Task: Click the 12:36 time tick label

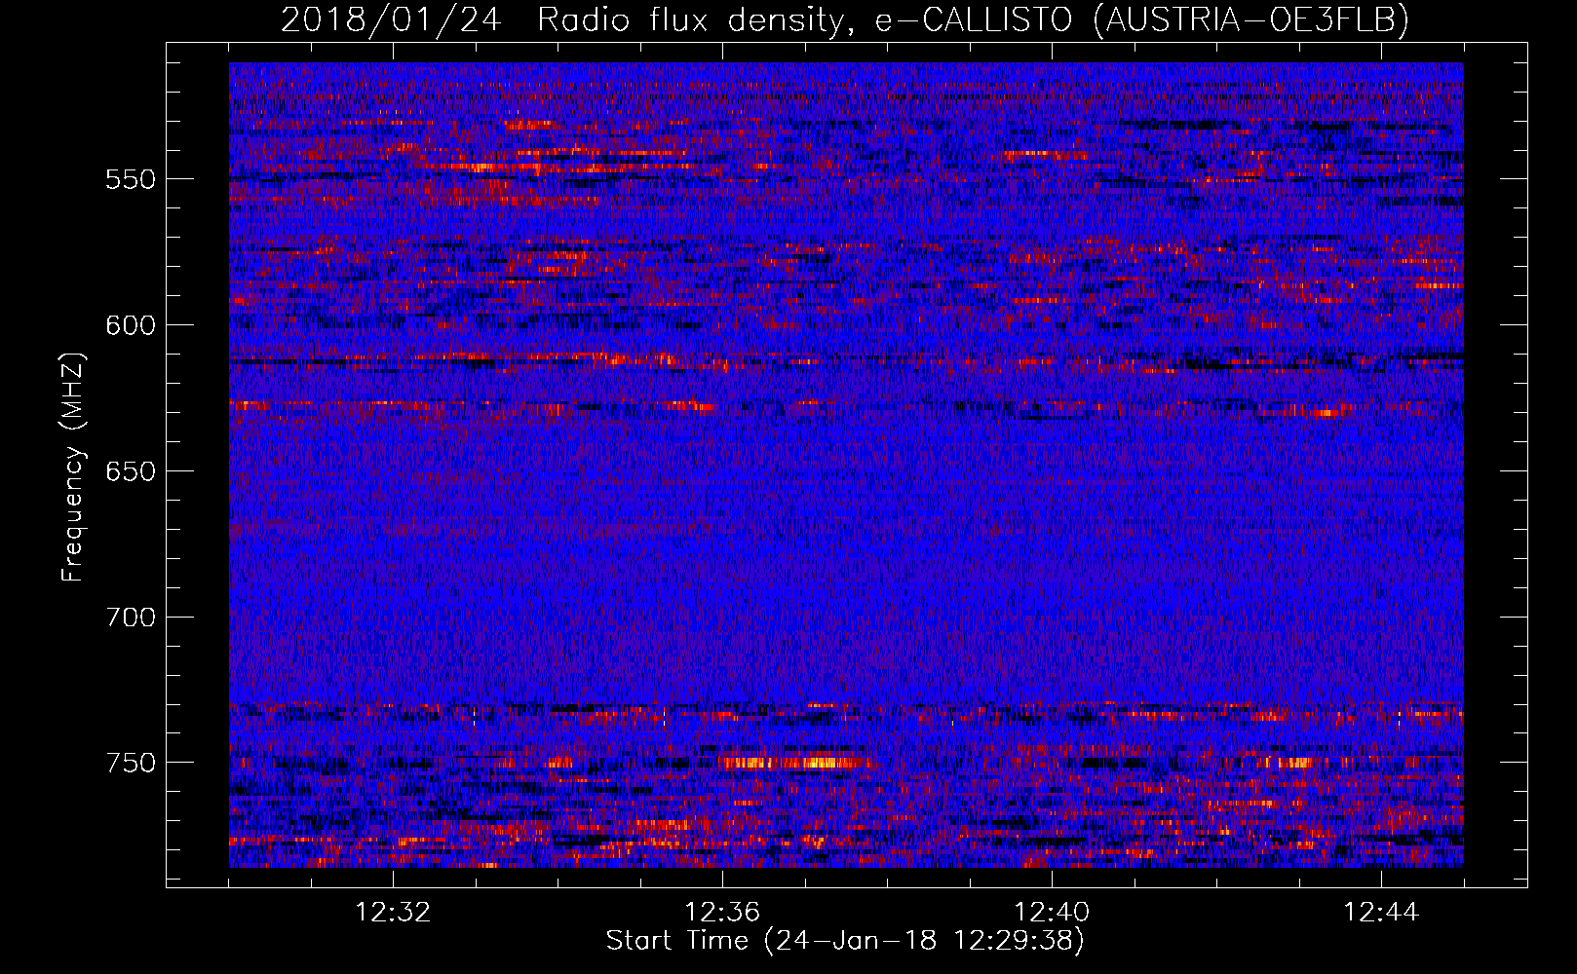Action: coord(722,913)
